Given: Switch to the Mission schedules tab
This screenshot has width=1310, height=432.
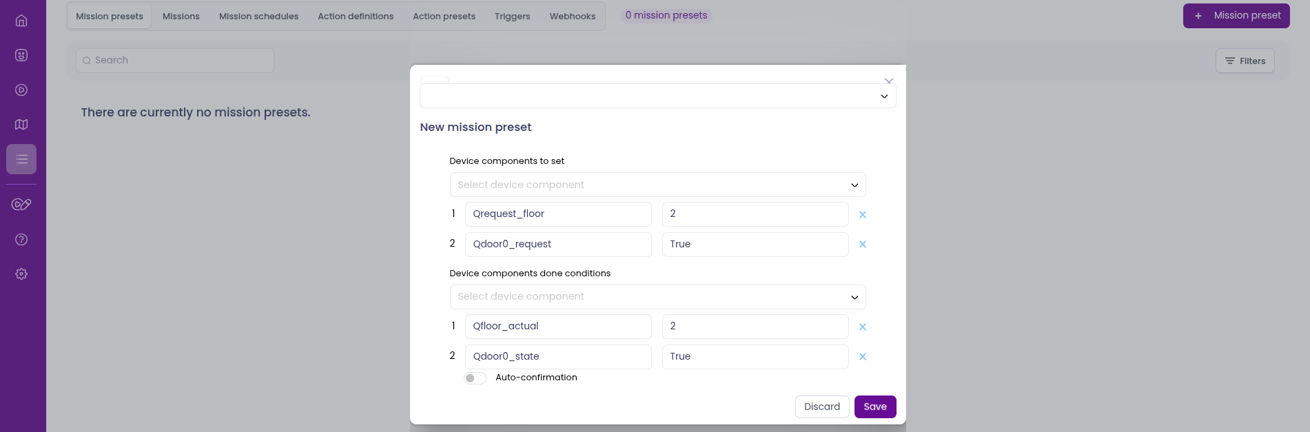Looking at the screenshot, I should point(258,17).
